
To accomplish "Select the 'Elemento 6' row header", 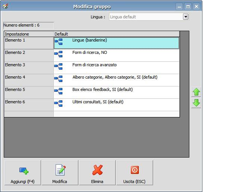I will (29, 105).
